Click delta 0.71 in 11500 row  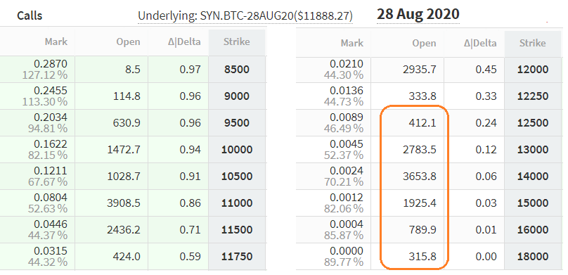(x=191, y=230)
